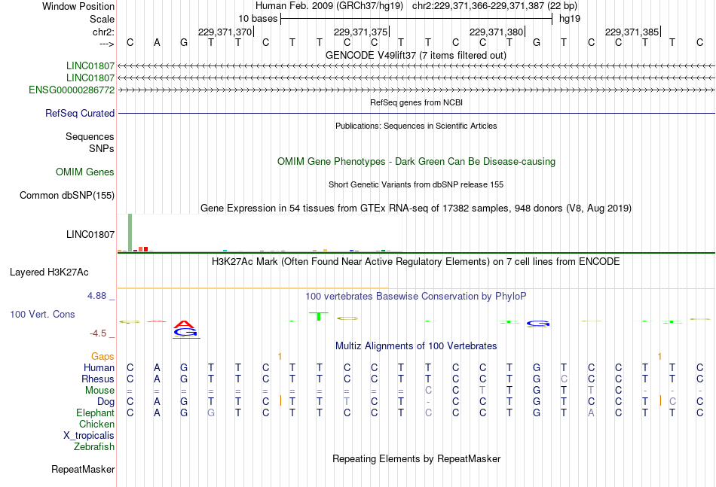Click the only A base in reference sequence row
Screen dimensions: 716x487
[x=157, y=42]
